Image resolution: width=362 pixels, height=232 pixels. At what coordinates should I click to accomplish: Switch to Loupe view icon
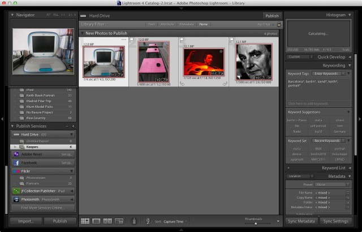[96, 221]
